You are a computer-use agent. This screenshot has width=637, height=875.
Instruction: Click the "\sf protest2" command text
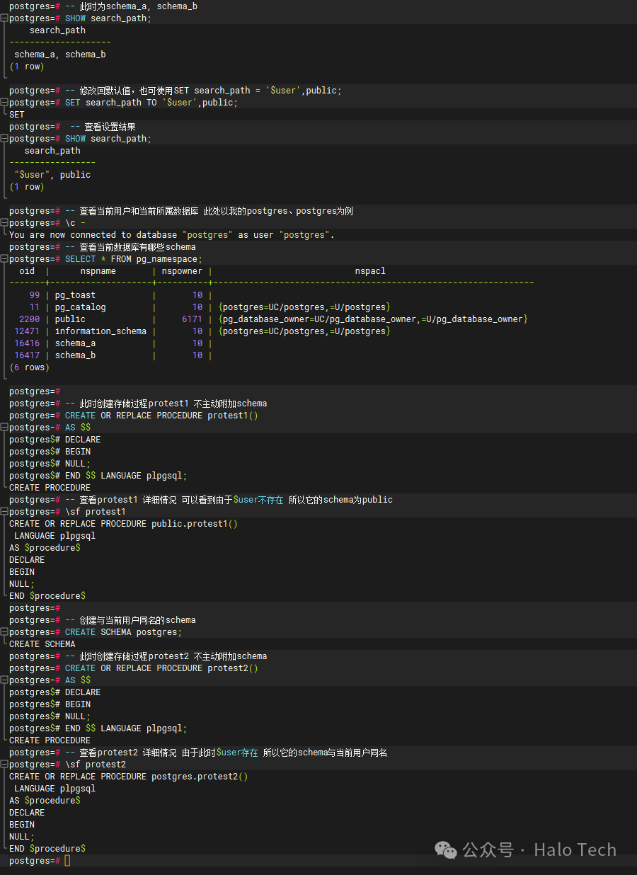coord(96,765)
